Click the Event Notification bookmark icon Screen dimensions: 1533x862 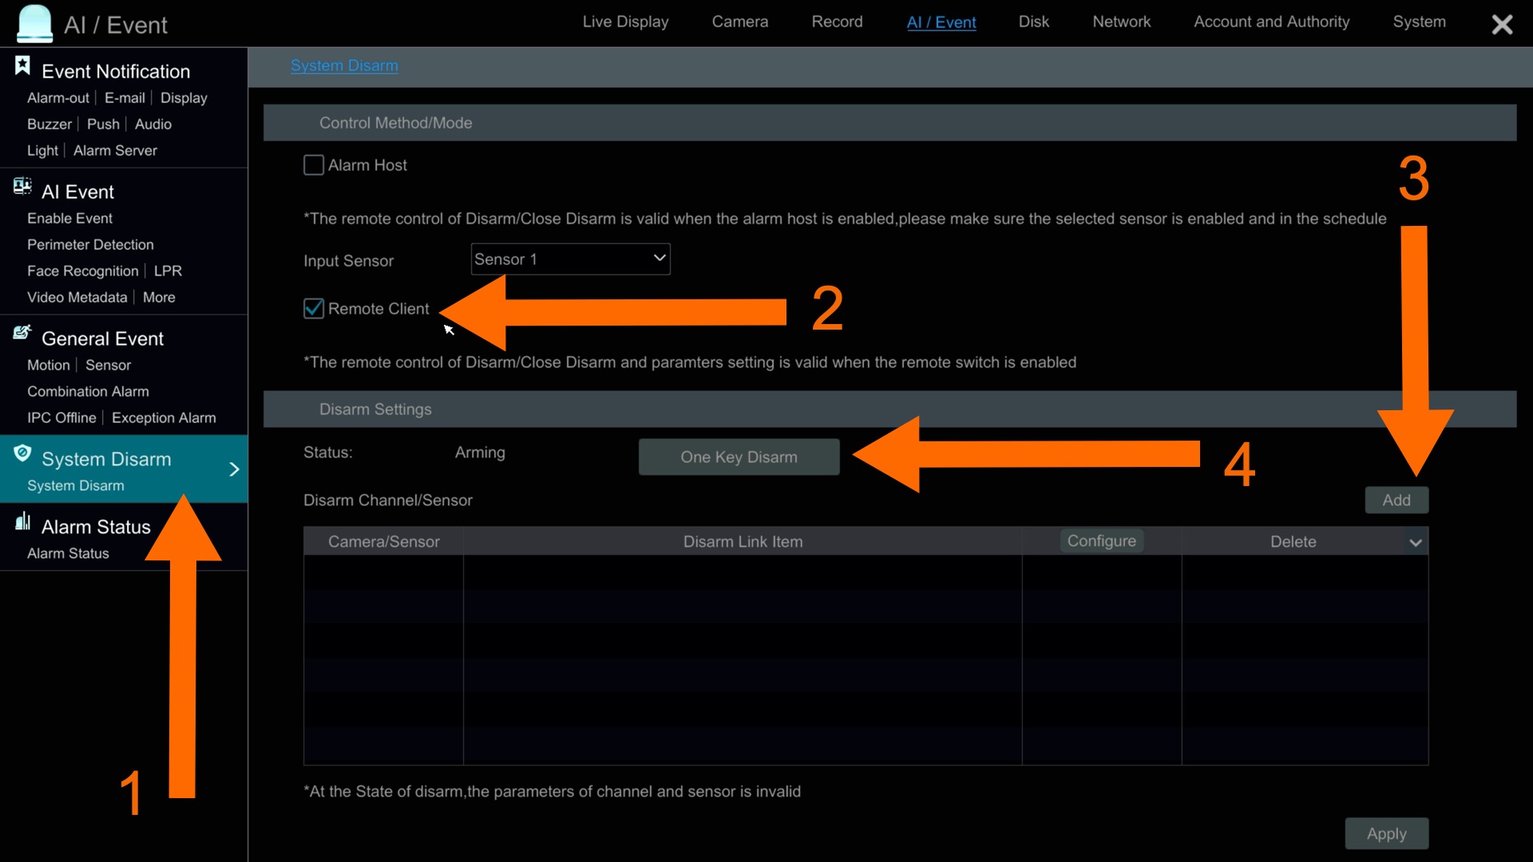point(22,65)
